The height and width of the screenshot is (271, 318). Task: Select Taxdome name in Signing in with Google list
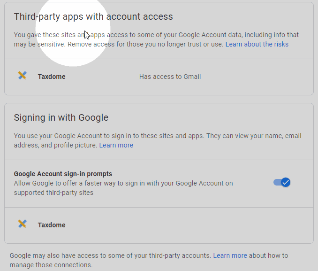52,225
